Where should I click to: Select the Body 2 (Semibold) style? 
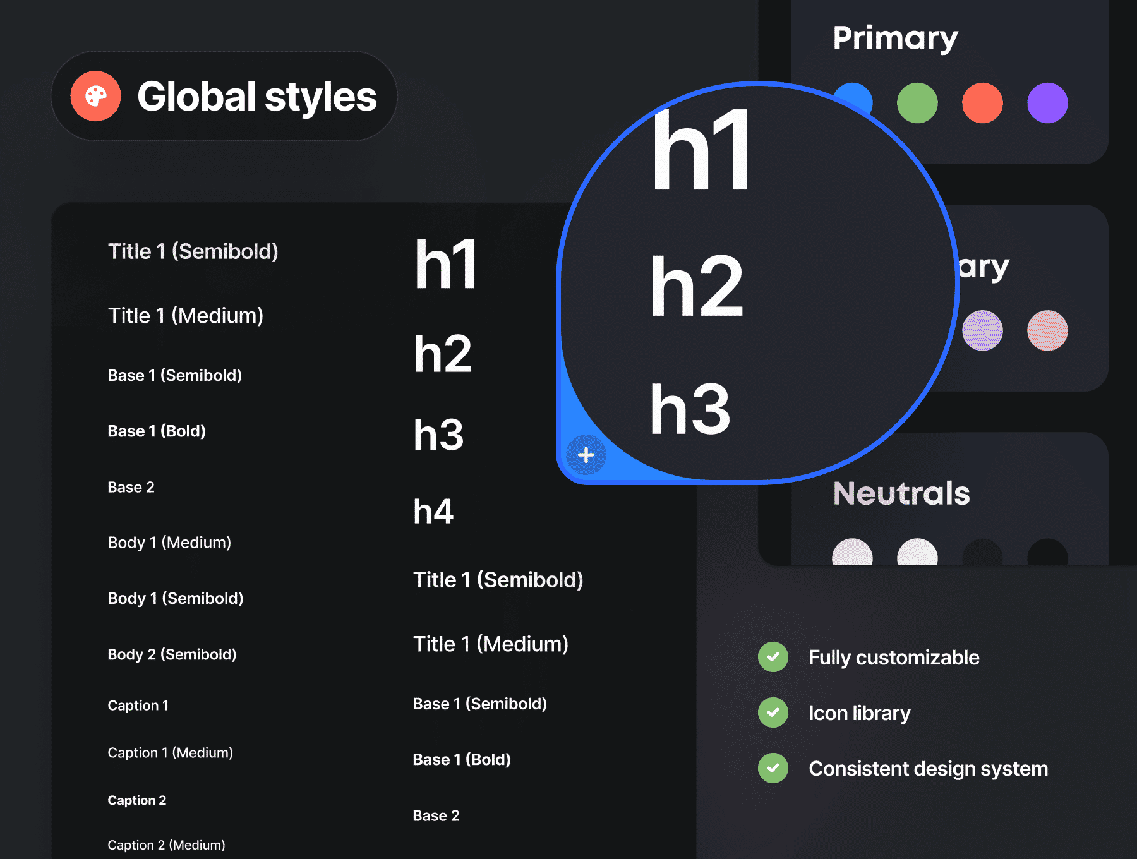[172, 654]
